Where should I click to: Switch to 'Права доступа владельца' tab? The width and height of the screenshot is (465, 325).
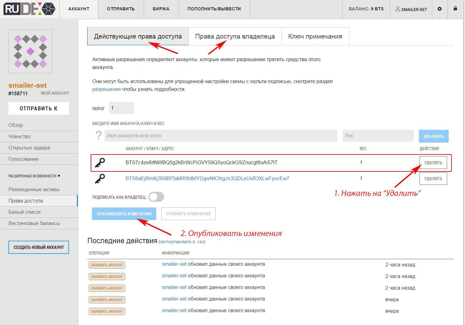click(235, 36)
